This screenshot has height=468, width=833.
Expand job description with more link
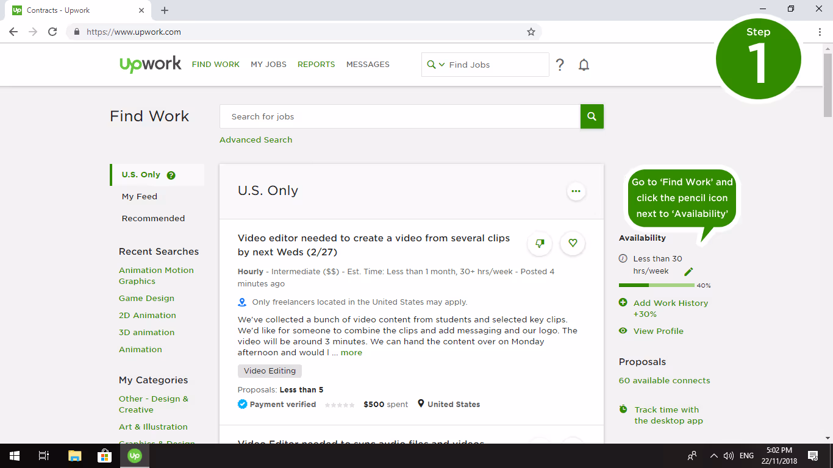point(351,353)
